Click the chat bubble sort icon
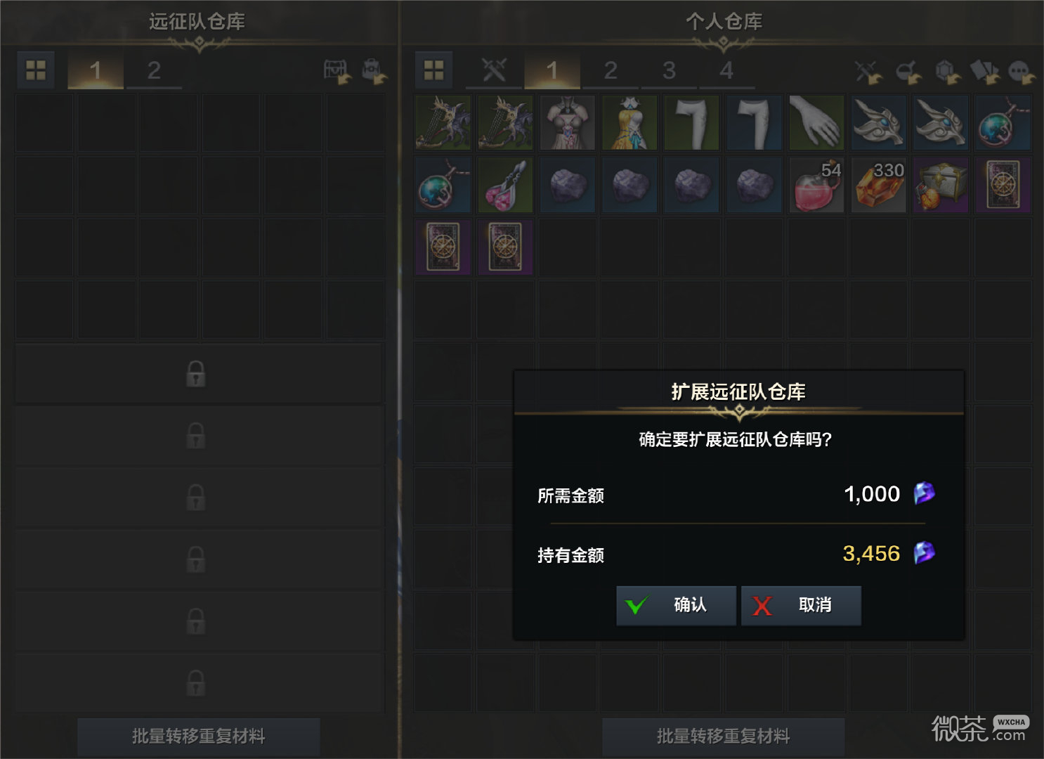The image size is (1044, 759). point(1021,72)
